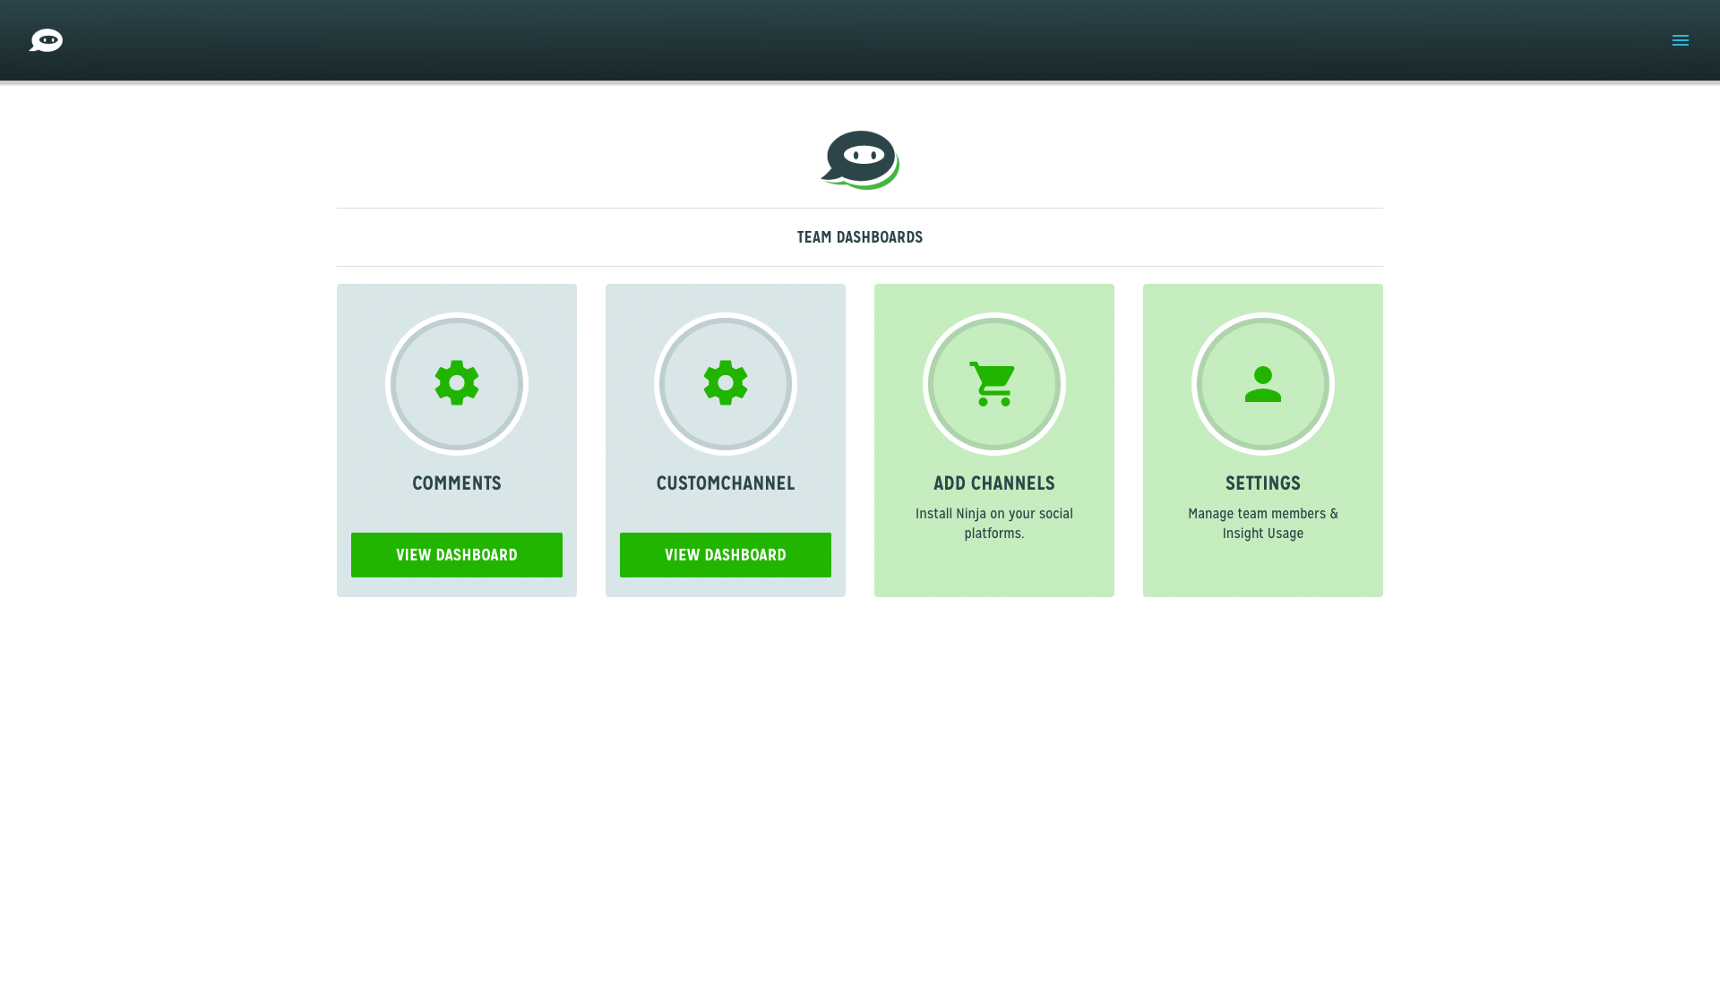Click the Settings card background
The image size is (1720, 1008).
(x=1262, y=571)
